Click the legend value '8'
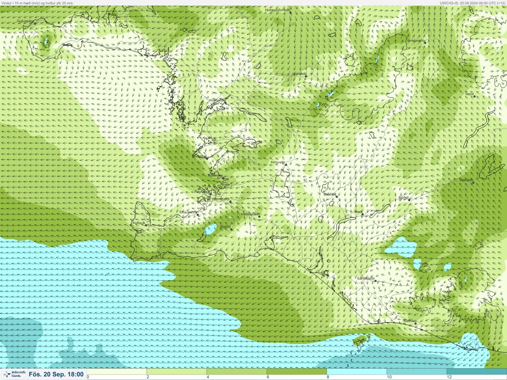The height and width of the screenshot is (380, 507). click(328, 377)
